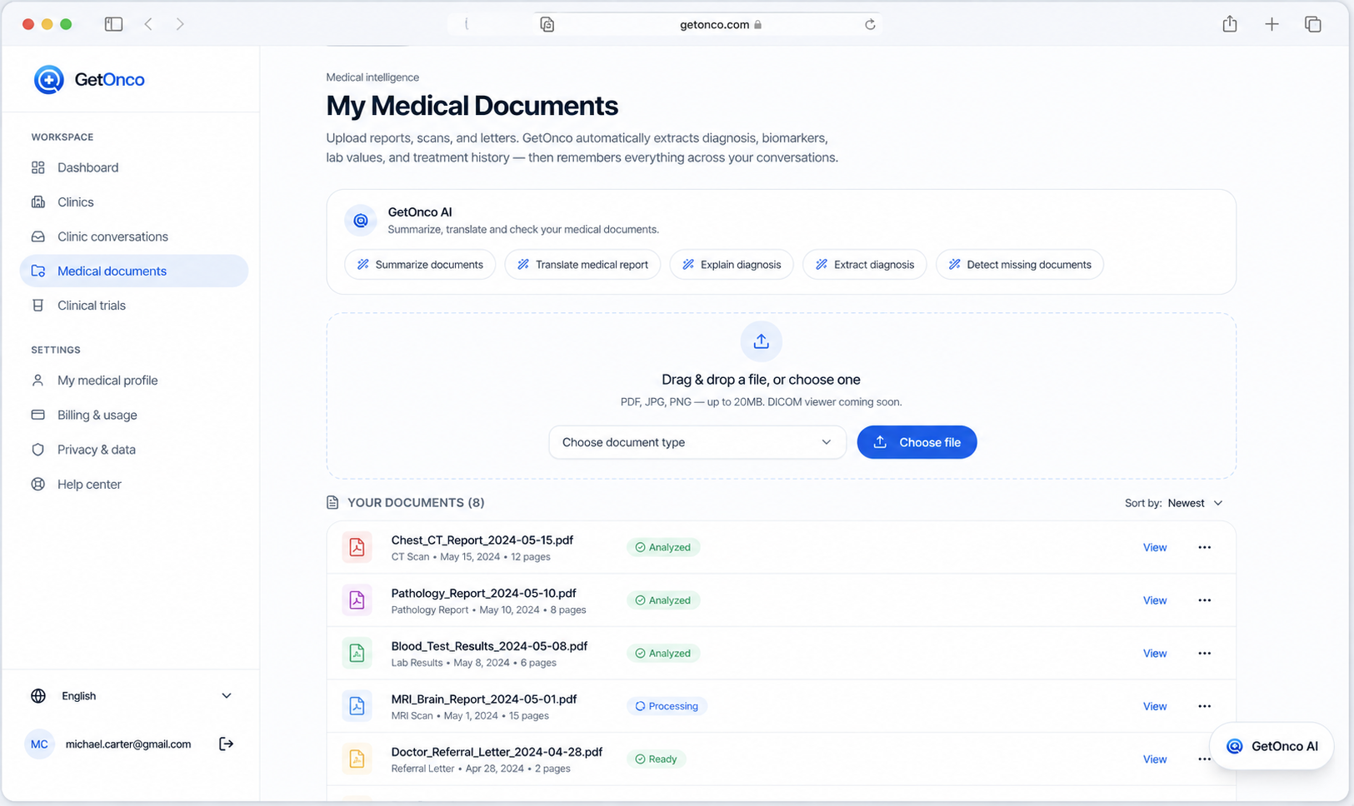Click Detect missing documents chip
This screenshot has height=806, width=1354.
click(1020, 265)
